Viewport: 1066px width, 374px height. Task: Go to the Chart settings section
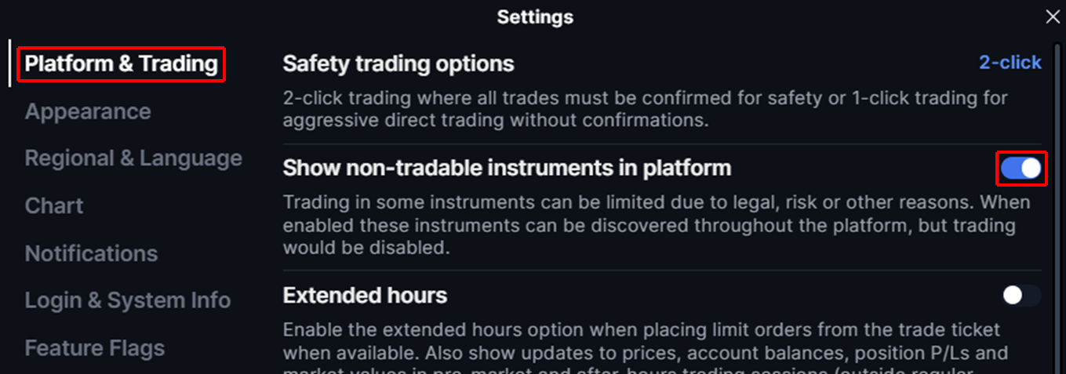pyautogui.click(x=54, y=205)
